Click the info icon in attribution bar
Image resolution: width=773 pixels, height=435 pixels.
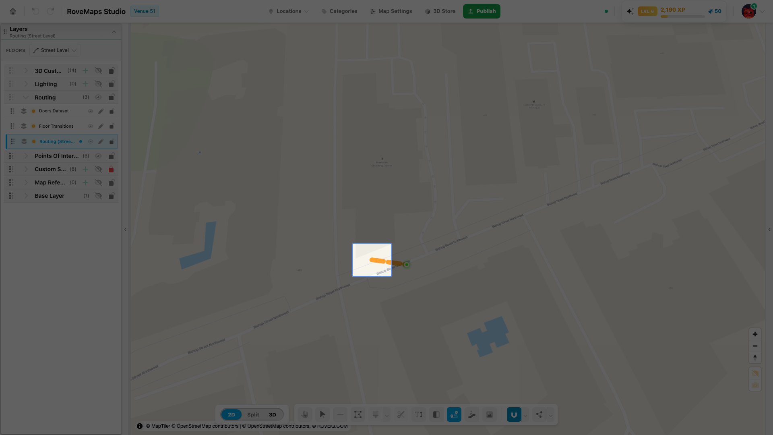pos(140,426)
